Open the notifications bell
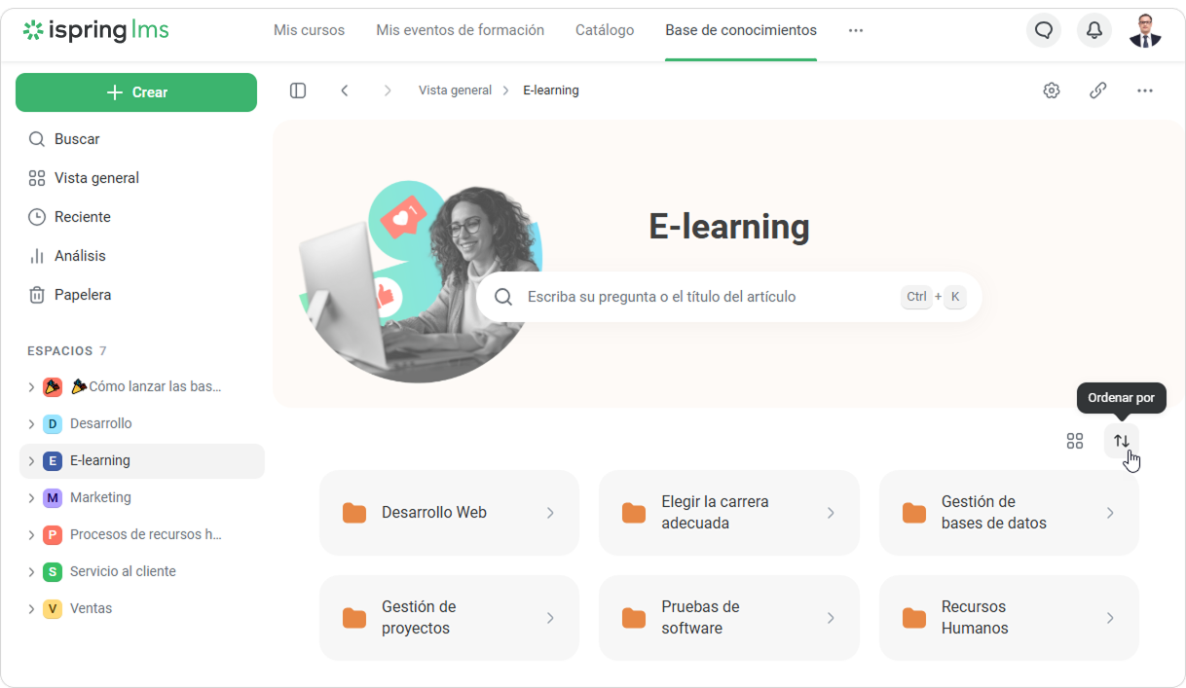The image size is (1186, 688). coord(1093,30)
